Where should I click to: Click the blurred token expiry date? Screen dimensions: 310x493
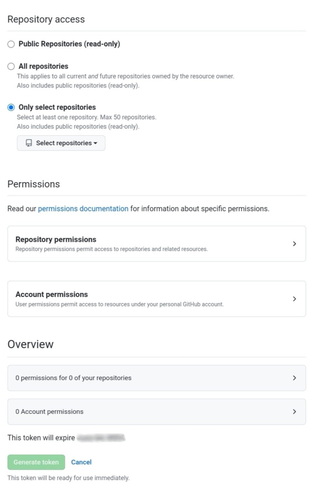(x=101, y=437)
